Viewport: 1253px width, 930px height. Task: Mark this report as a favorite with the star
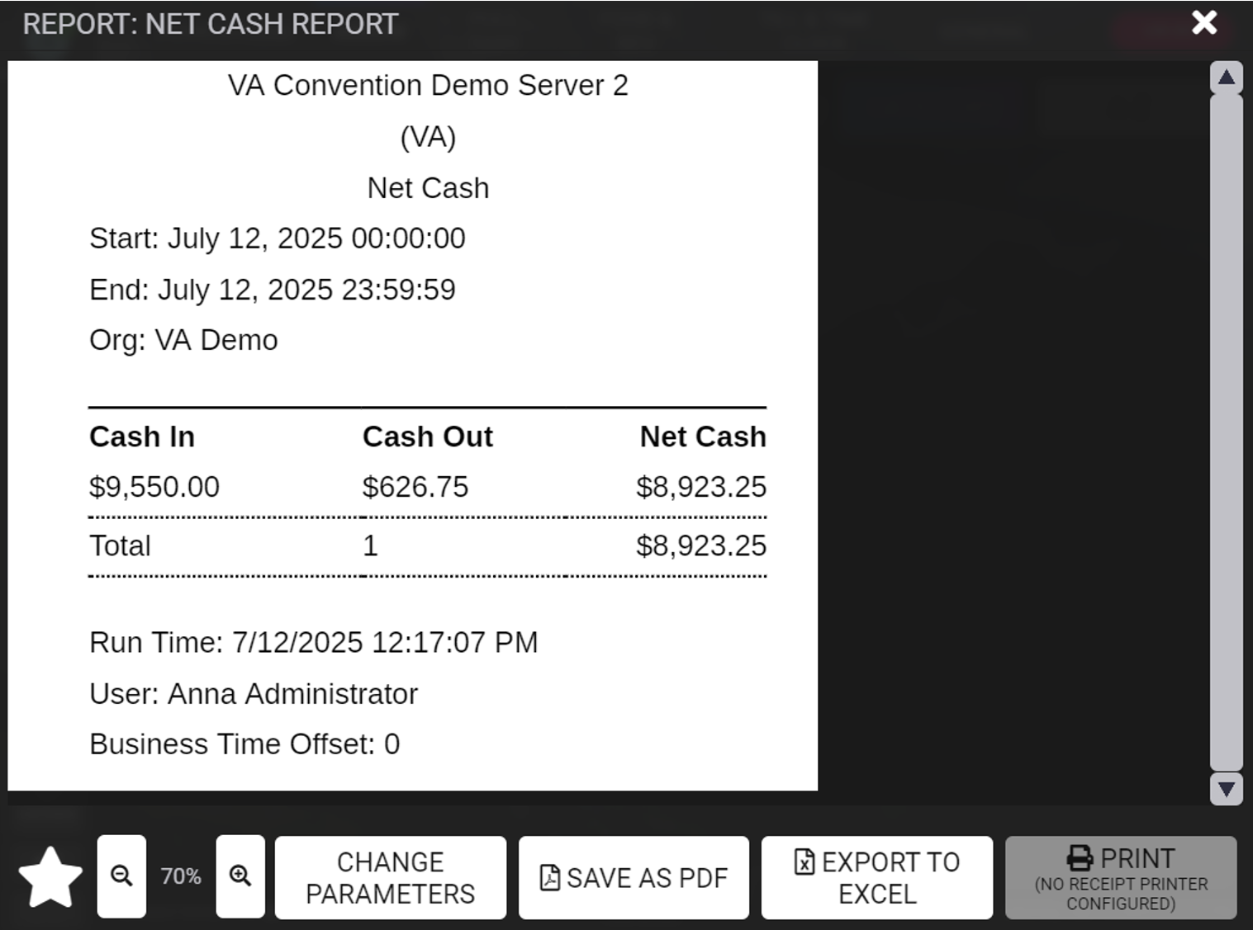50,876
